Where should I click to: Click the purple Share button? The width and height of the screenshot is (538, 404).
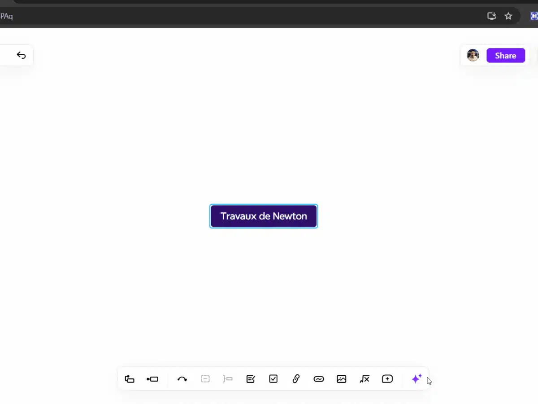(505, 56)
